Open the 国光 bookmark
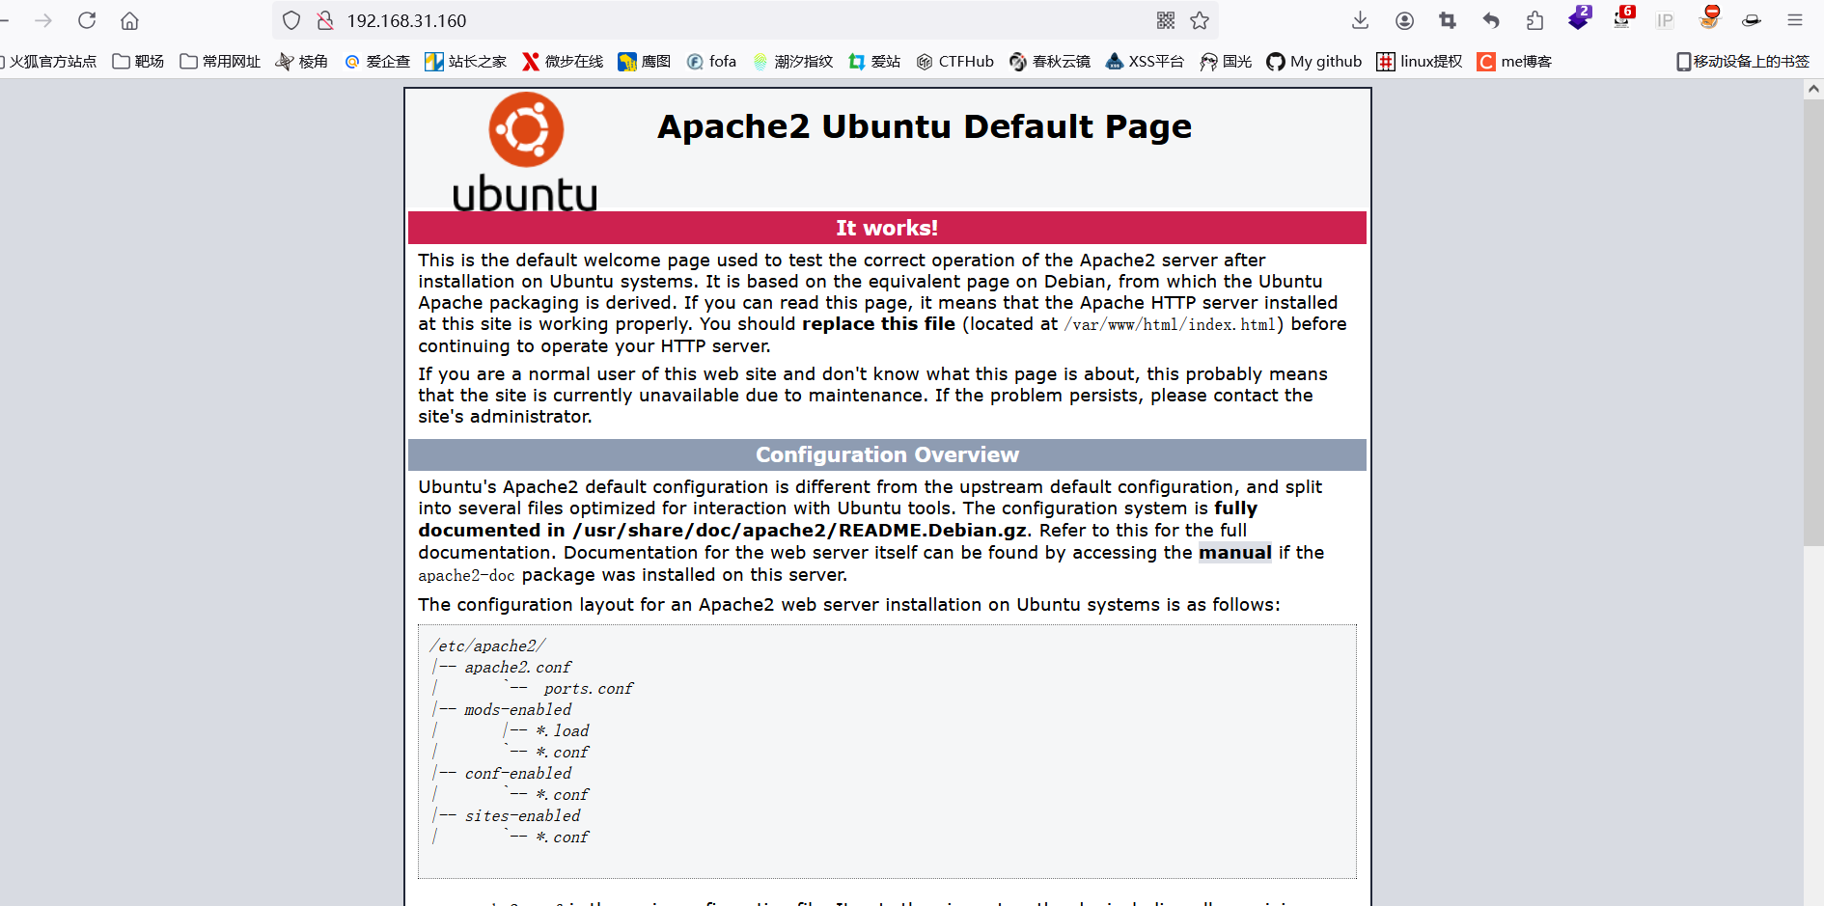 pos(1226,62)
